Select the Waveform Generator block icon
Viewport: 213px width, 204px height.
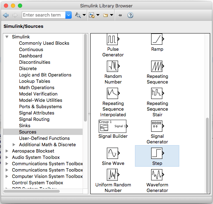[x=157, y=175]
